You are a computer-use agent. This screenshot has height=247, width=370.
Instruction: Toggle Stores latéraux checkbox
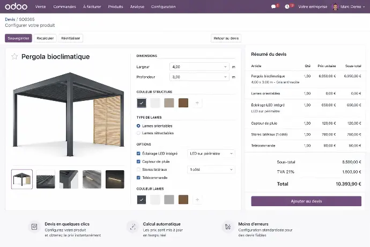point(138,170)
